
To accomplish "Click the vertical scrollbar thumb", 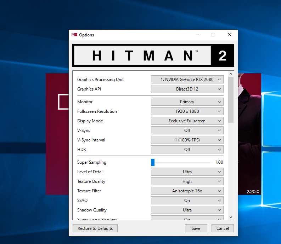I will coord(231,100).
